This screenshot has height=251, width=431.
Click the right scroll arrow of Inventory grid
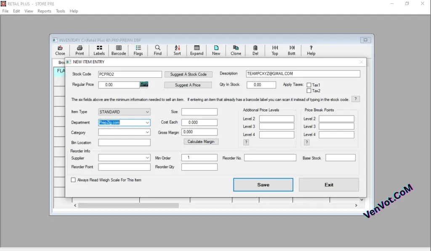pos(356,206)
